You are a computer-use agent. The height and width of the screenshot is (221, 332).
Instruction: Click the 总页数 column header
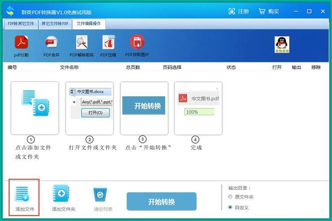tap(133, 67)
